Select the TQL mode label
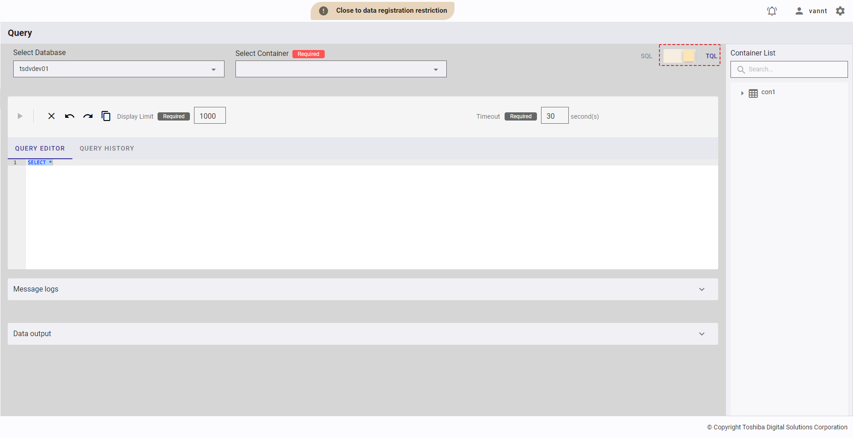This screenshot has width=853, height=438. pos(711,56)
